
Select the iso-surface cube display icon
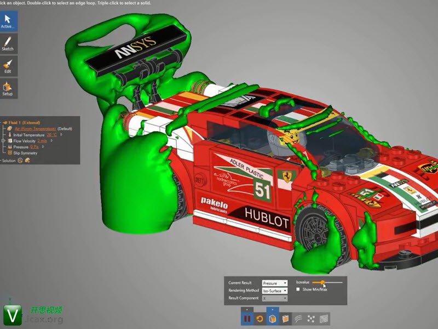(273, 319)
